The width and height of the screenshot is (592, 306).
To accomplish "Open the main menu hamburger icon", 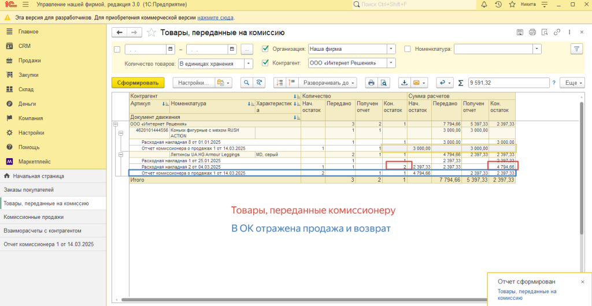I will (x=25, y=5).
